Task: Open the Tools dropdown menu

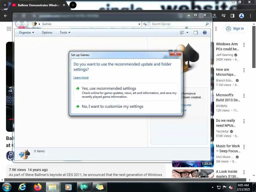Action: pos(65,32)
